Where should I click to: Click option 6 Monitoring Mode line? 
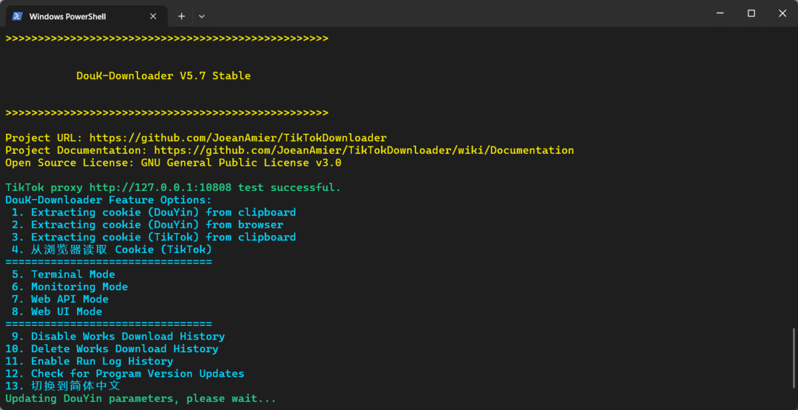click(x=70, y=287)
